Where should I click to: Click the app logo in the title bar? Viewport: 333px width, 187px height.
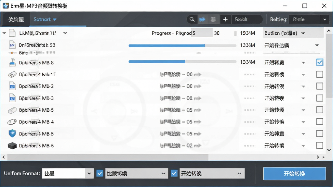click(6, 6)
